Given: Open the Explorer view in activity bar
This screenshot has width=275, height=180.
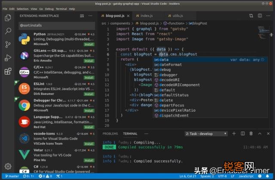Looking at the screenshot, I should [x=8, y=18].
